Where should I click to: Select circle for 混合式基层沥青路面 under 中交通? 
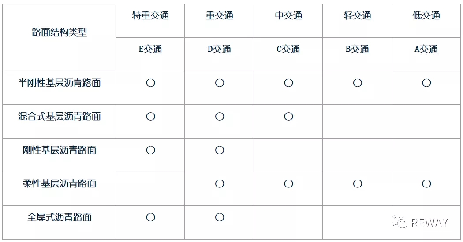click(x=288, y=117)
